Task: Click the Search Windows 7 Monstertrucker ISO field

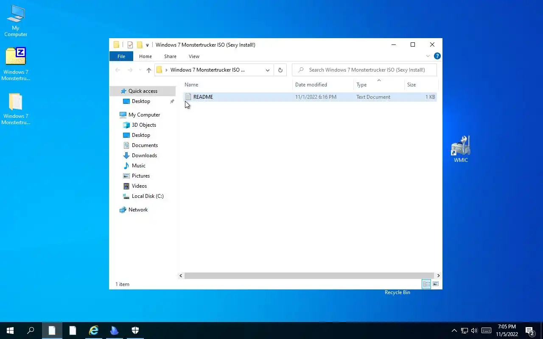Action: coord(364,70)
